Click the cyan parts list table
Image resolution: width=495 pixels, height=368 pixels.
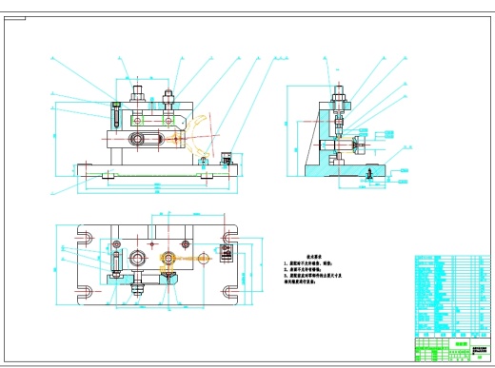click(x=453, y=297)
